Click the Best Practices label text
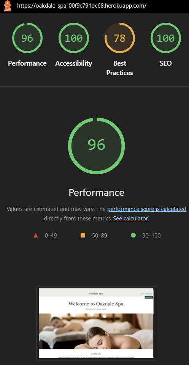The image size is (189, 365). pos(120,68)
